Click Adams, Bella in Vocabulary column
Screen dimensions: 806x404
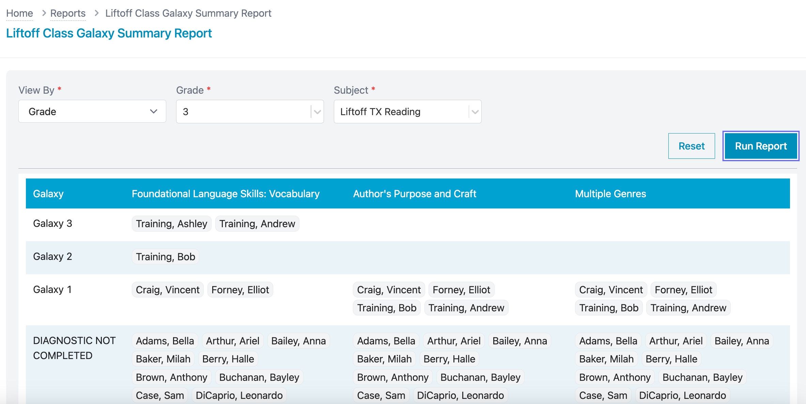click(x=165, y=341)
